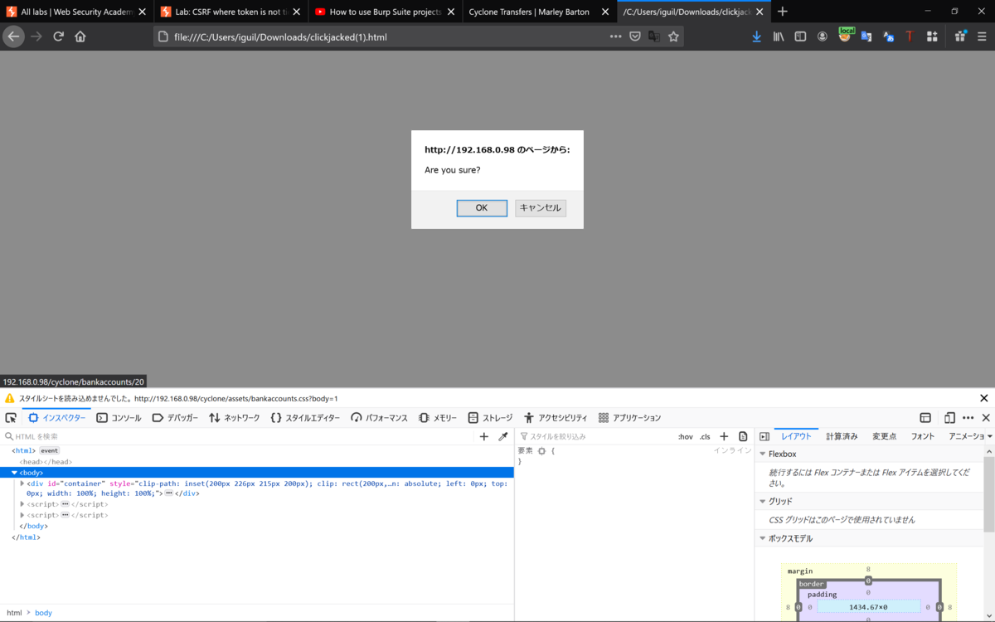This screenshot has height=622, width=995.
Task: Open a new browser tab
Action: click(x=783, y=12)
